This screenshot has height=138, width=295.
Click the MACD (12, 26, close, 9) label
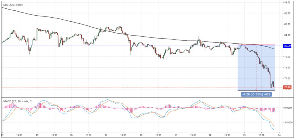[x=18, y=101]
